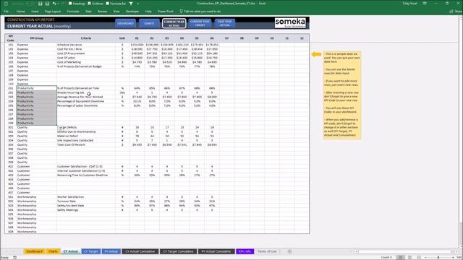Switch to the PY Actual Cumulative sheet tab

[216, 251]
